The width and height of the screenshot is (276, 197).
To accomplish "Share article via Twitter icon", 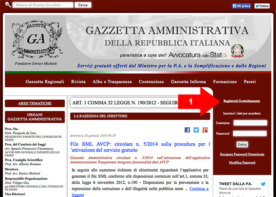I will [x=196, y=130].
